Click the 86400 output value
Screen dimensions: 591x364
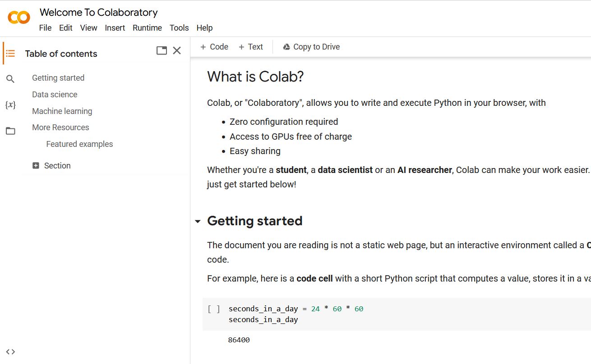(239, 340)
